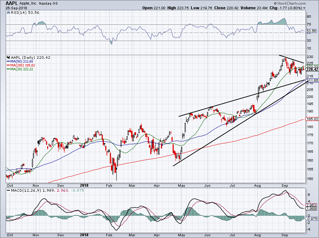Click the 'RSI(14) 53.56' indicator label
319x238 pixels.
click(x=25, y=13)
